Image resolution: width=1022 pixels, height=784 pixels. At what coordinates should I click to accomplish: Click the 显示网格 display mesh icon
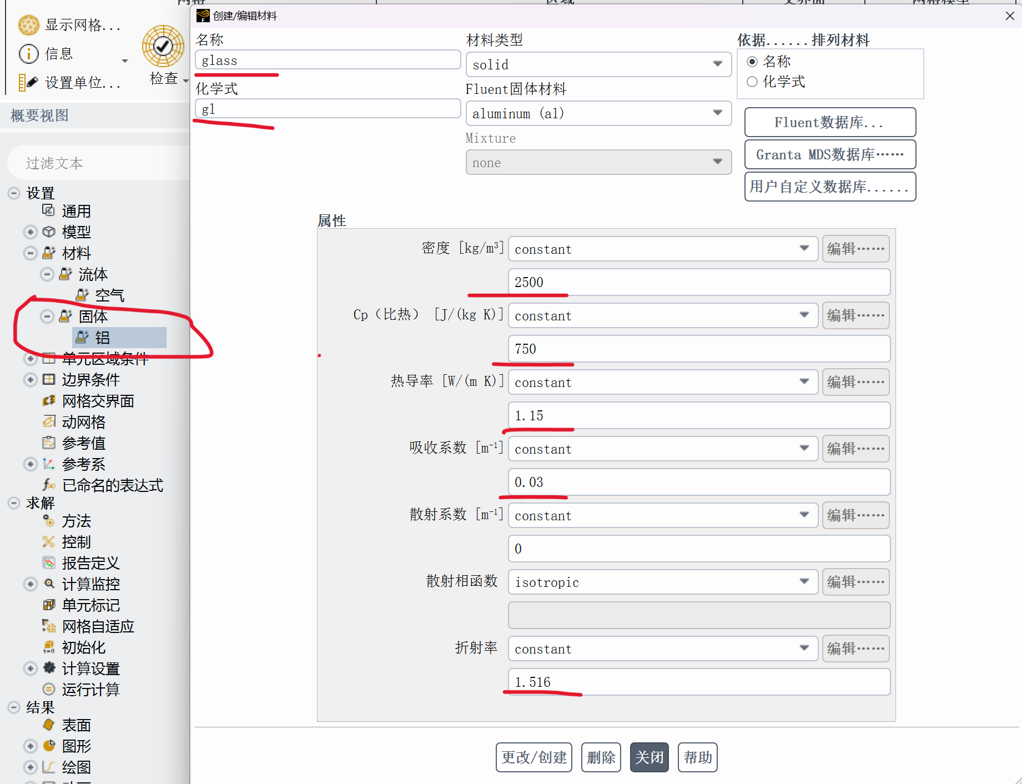pyautogui.click(x=29, y=25)
